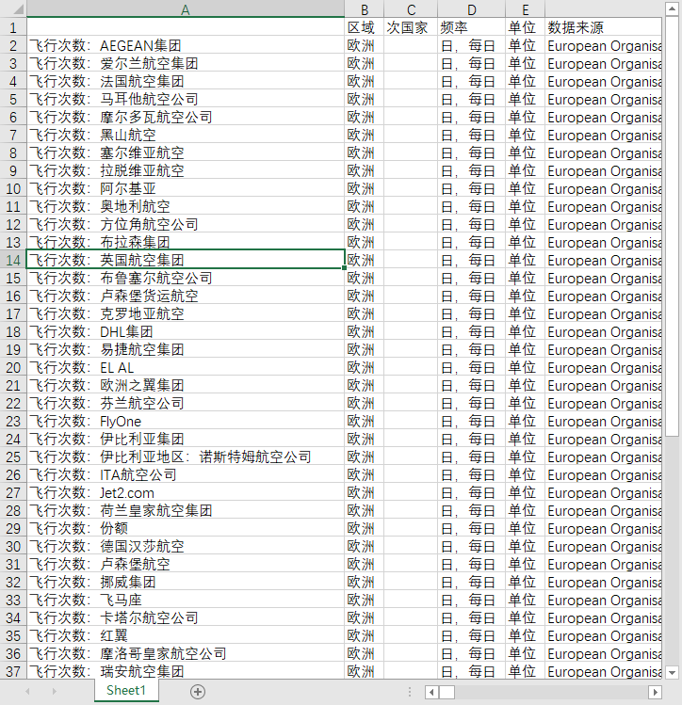Viewport: 682px width, 705px height.
Task: Select cell '飞行次数: FlyOne'
Action: coord(186,422)
